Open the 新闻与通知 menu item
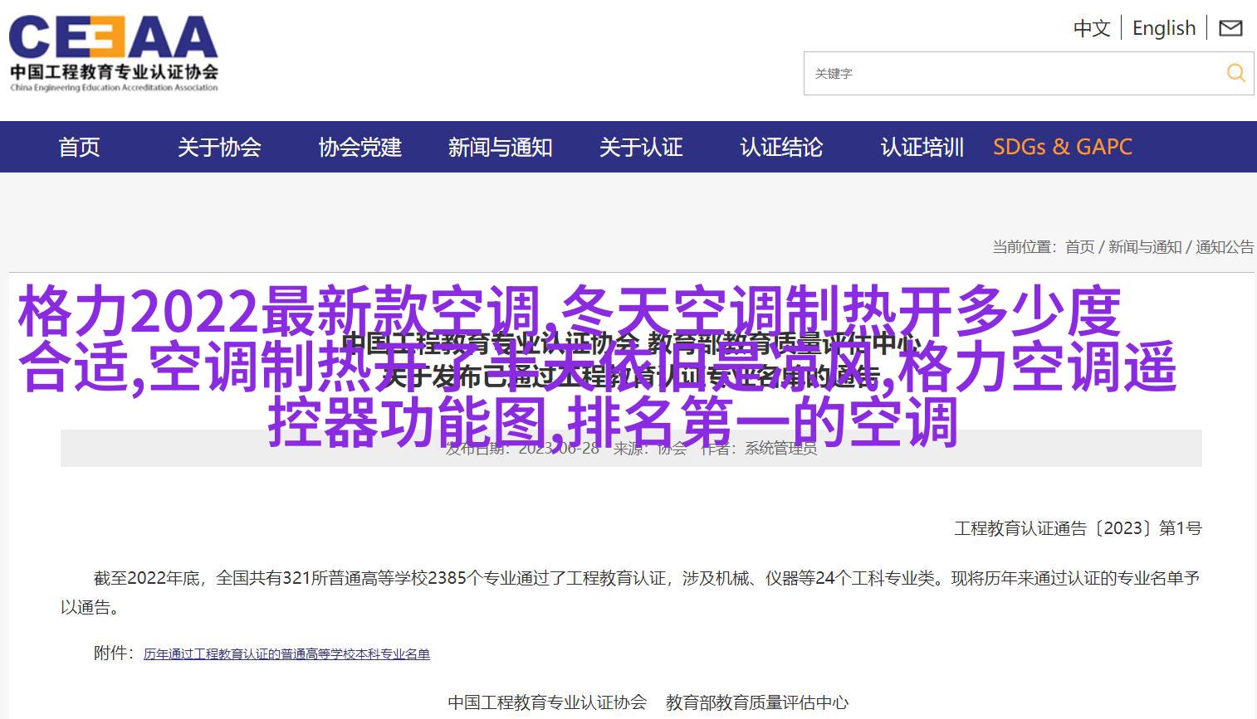 coord(501,148)
